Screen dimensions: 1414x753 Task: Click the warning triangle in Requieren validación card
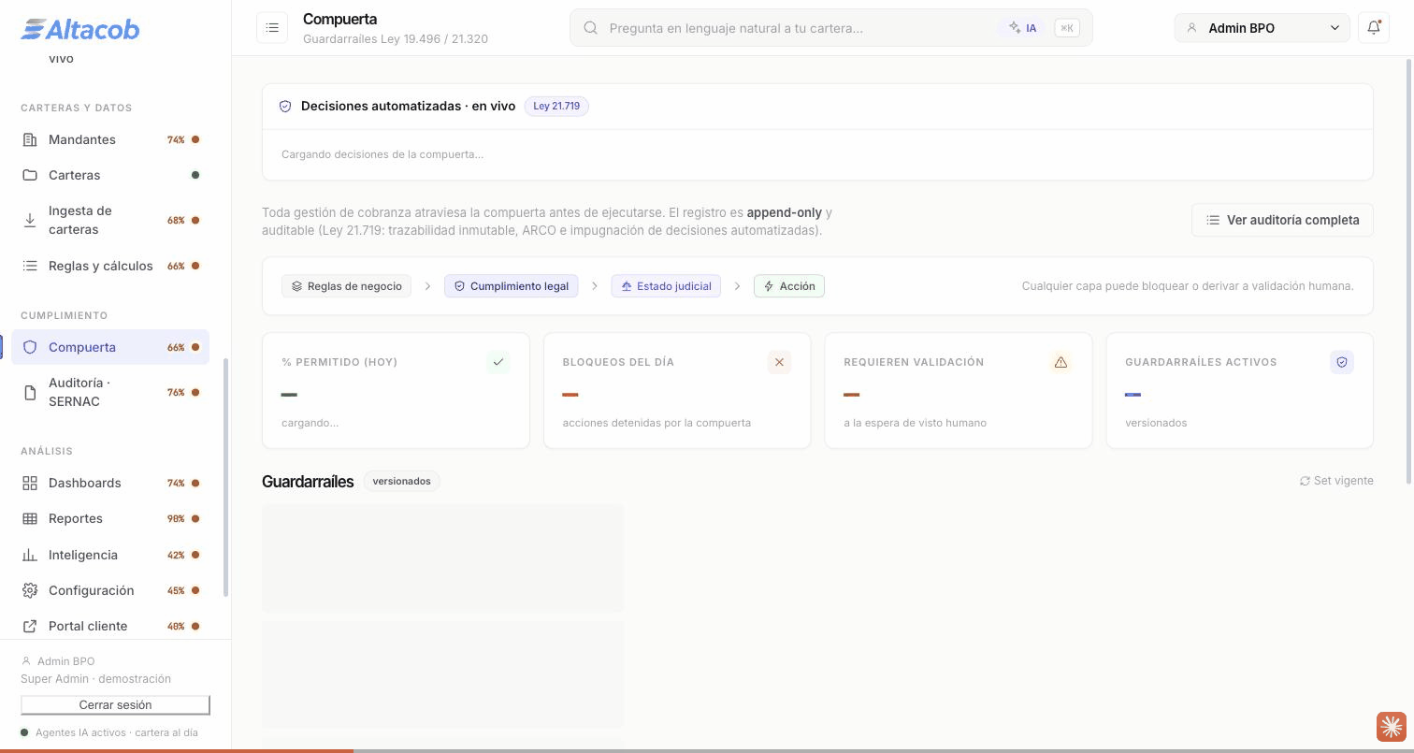1060,362
